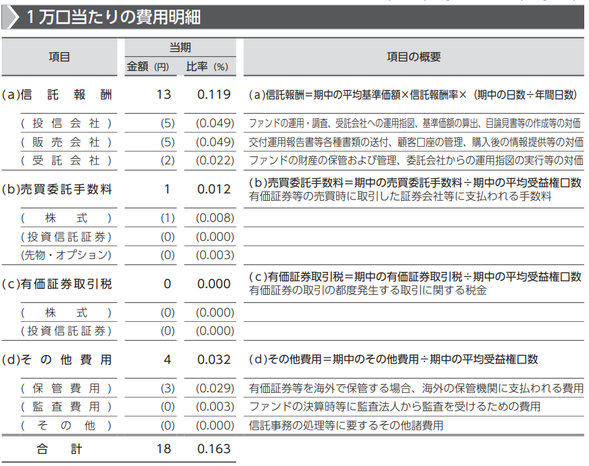Select the (受託会社) row label
This screenshot has width=589, height=466.
(66, 160)
